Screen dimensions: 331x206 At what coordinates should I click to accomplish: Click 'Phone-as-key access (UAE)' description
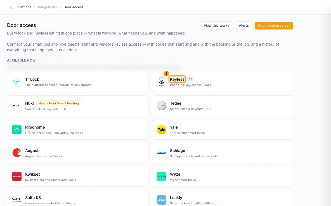click(190, 85)
